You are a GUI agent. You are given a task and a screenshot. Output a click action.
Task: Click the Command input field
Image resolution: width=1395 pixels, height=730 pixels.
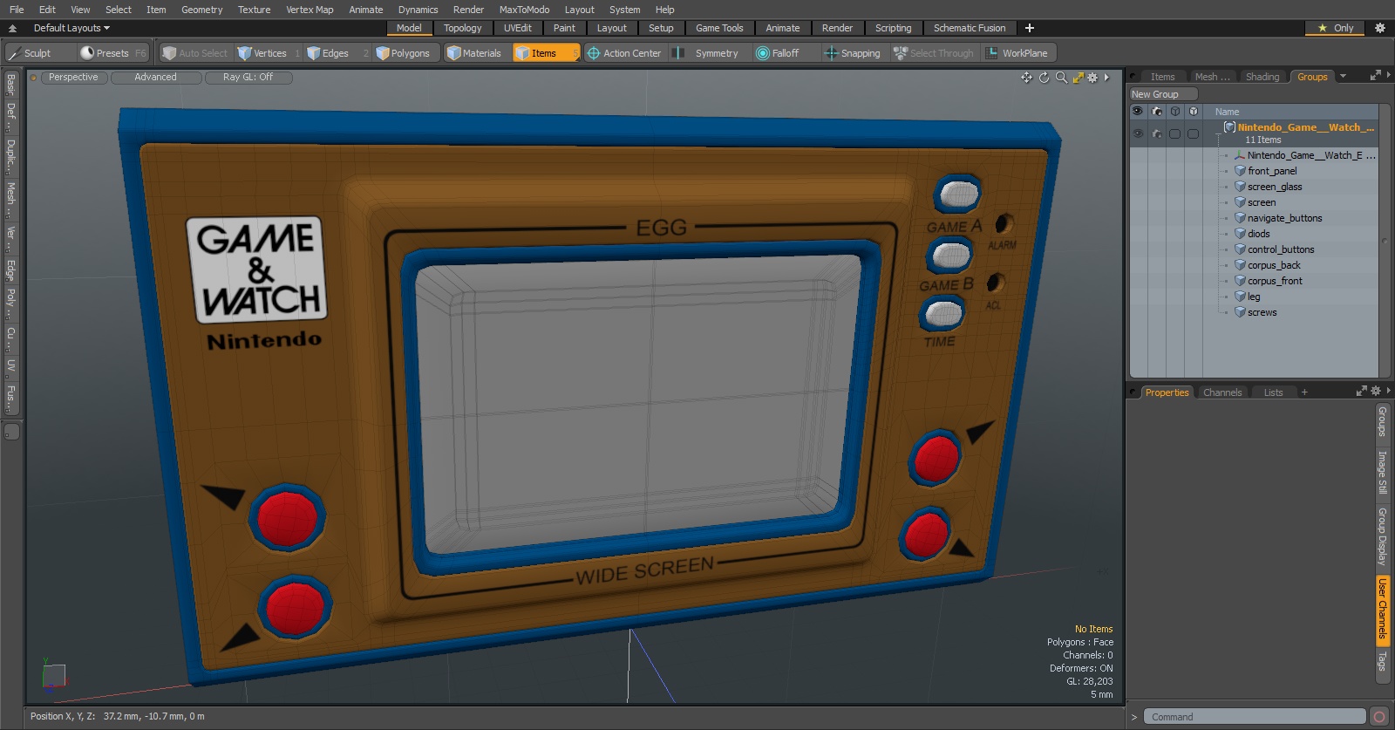click(x=1254, y=717)
